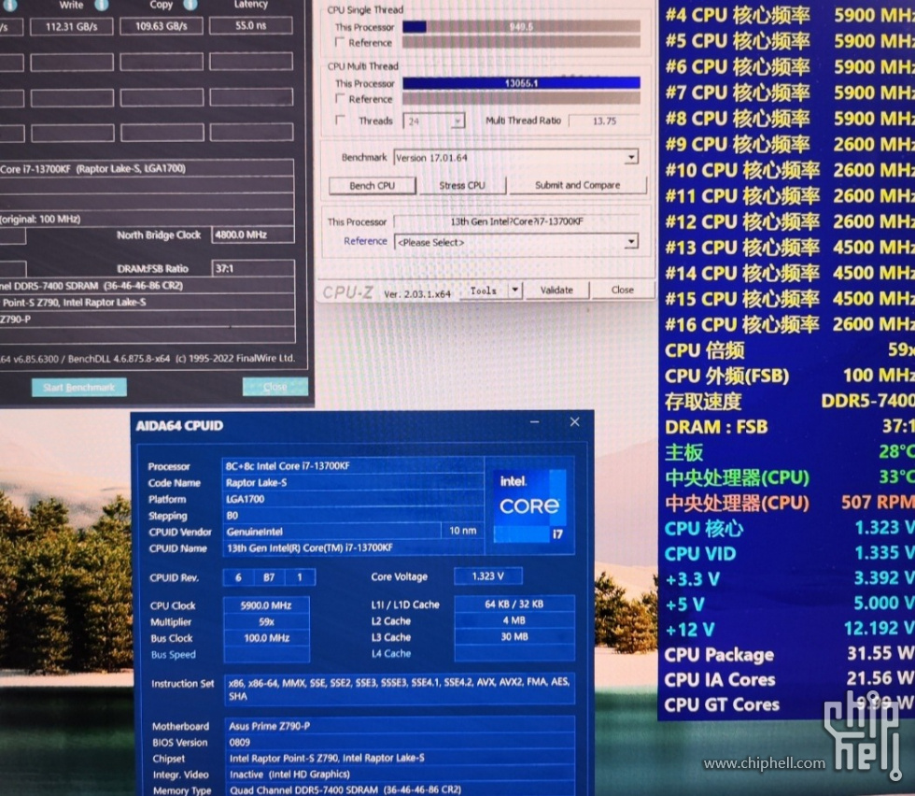Enable the Threads checkbox in CPU-Z
915x796 pixels.
click(x=340, y=121)
